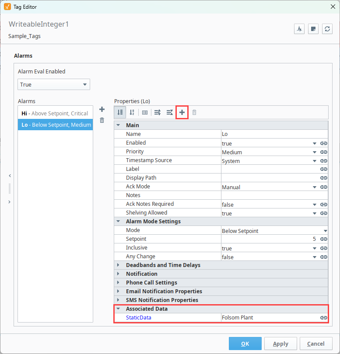Click binding link icon for Timestamp Source
This screenshot has height=354, width=340.
coord(324,161)
